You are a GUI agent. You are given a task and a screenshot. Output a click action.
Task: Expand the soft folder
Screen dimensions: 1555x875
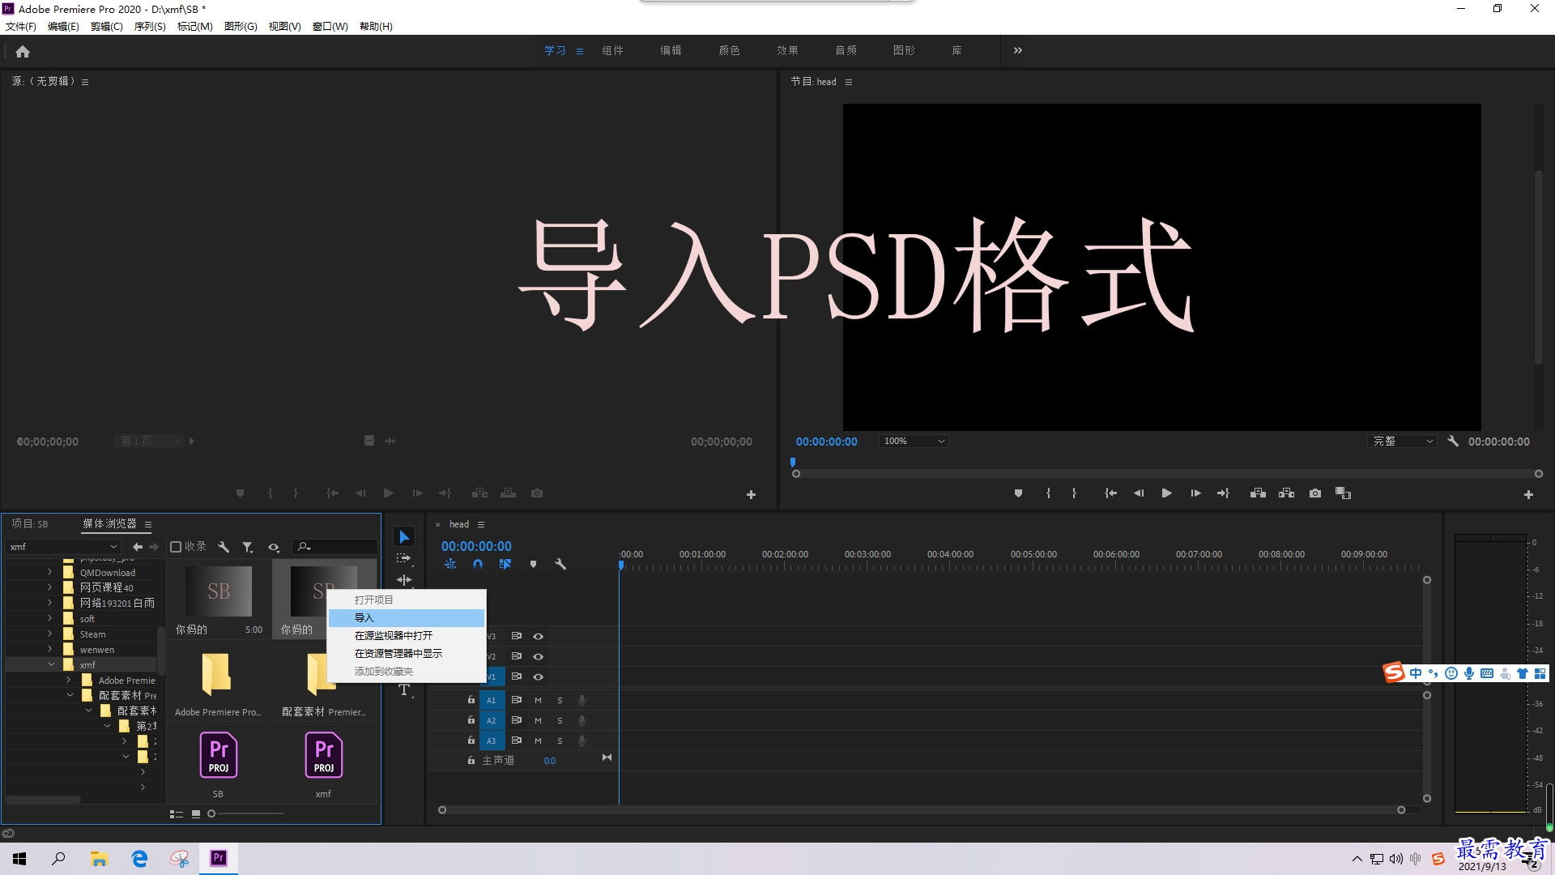(x=50, y=618)
